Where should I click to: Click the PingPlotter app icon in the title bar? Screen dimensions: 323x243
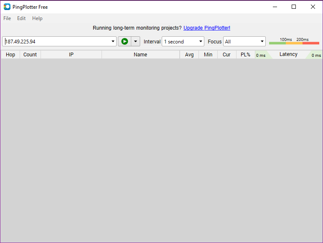click(x=7, y=7)
